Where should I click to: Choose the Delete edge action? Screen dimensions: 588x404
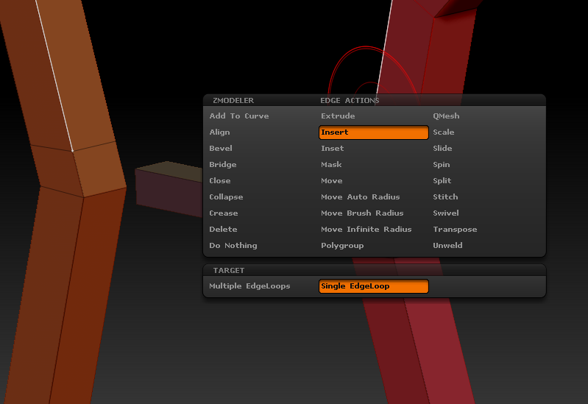223,229
